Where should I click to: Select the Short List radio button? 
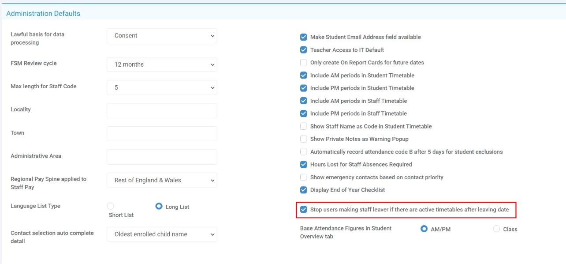(x=110, y=206)
